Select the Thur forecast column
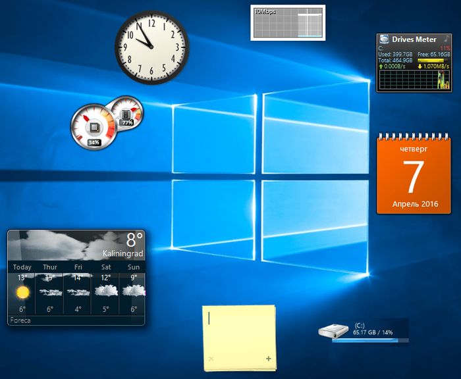 click(50, 290)
